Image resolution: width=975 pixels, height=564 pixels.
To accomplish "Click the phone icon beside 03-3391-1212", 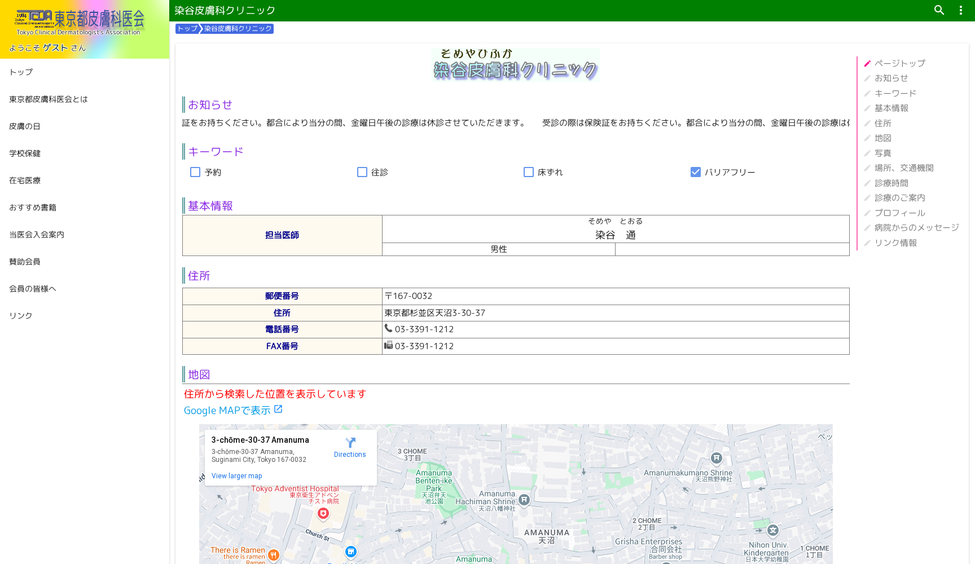I will coord(388,328).
